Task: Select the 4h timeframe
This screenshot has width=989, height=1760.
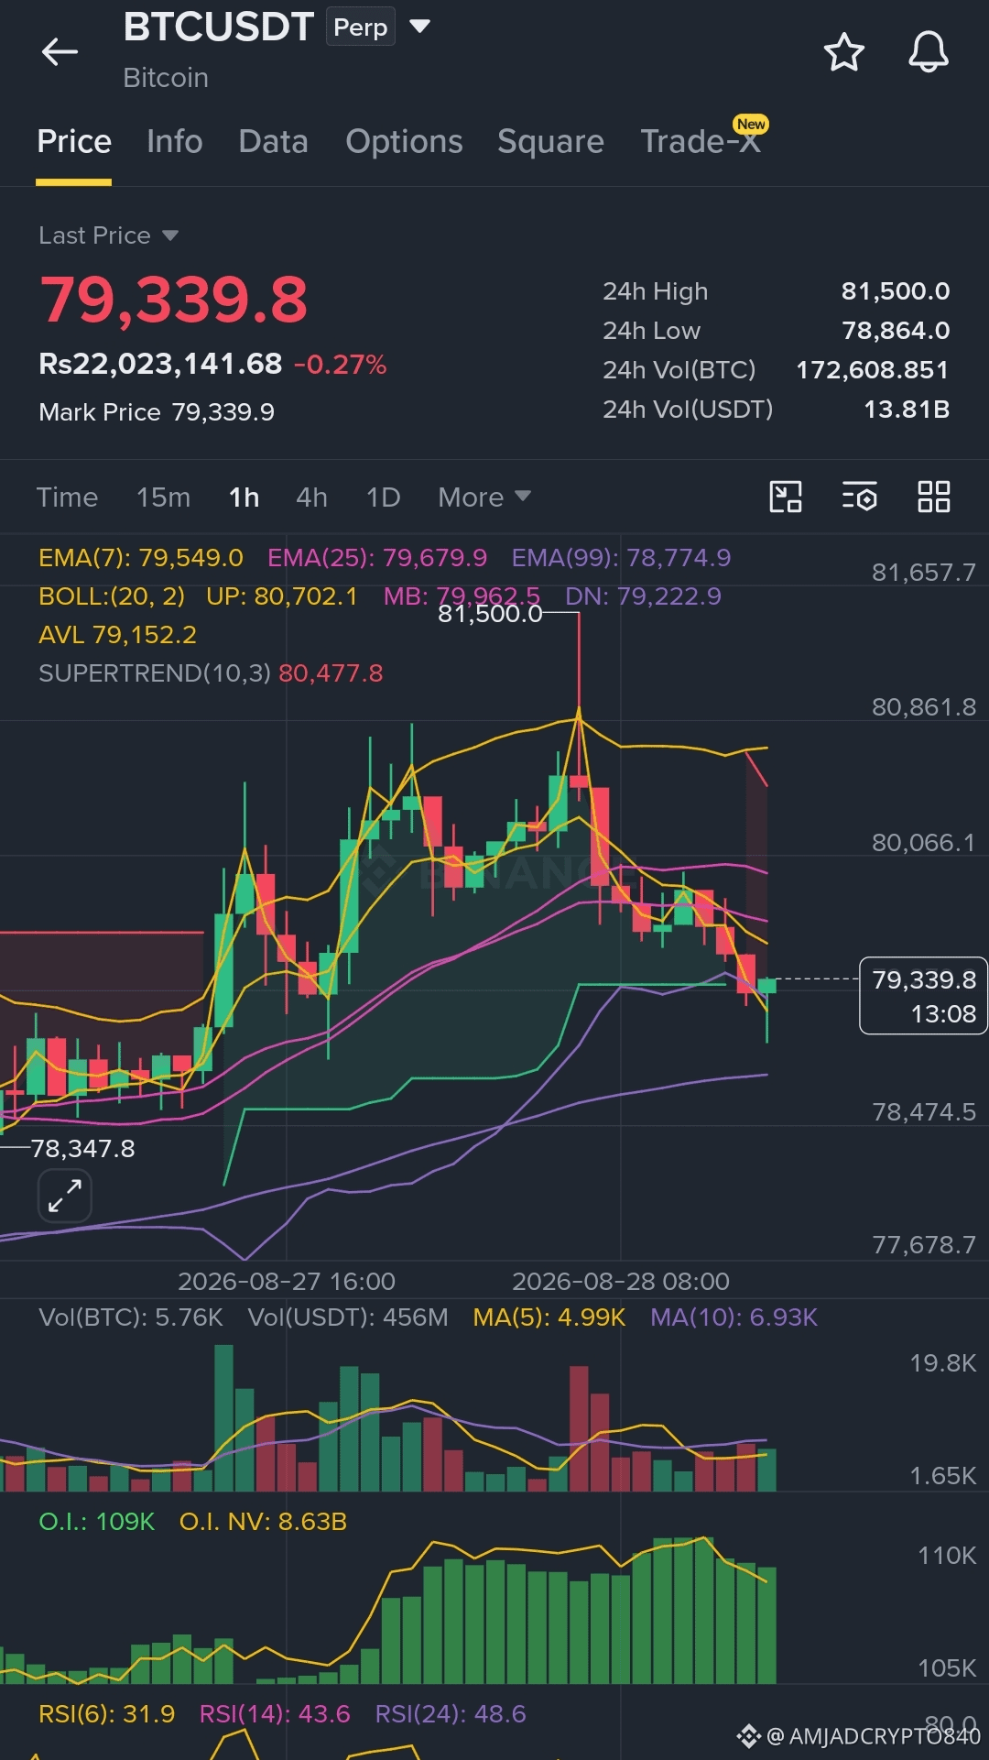Action: pyautogui.click(x=311, y=497)
